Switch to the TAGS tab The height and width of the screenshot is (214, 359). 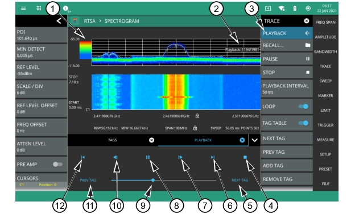(113, 140)
